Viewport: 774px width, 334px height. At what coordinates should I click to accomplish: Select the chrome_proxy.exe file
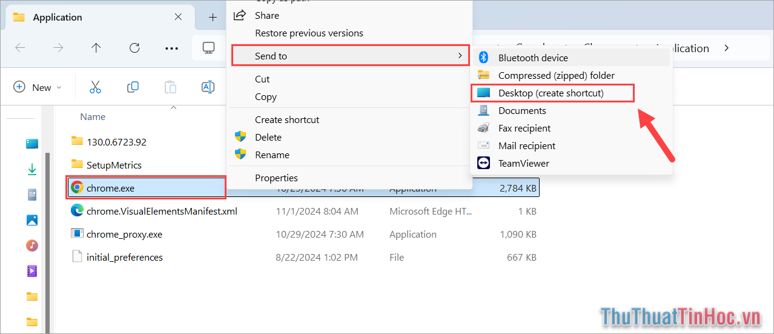tap(124, 234)
